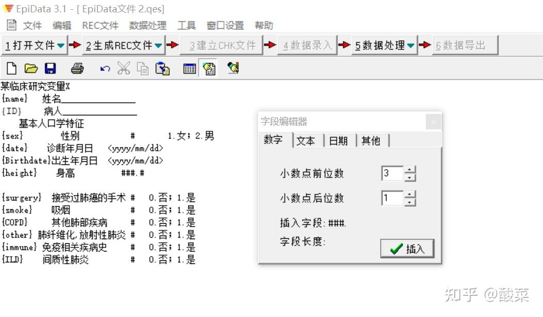Preview the data form grid icon
Screen dimensions: 543x317
[190, 68]
